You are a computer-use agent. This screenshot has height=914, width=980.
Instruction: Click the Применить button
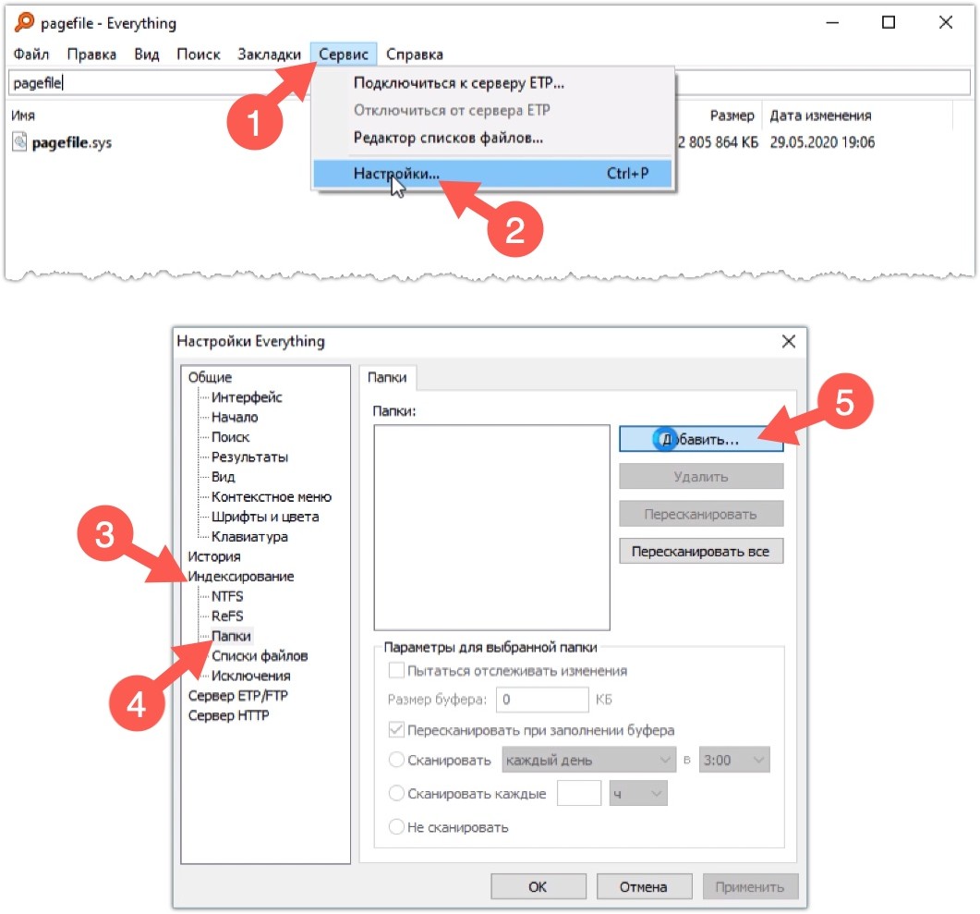[x=750, y=887]
